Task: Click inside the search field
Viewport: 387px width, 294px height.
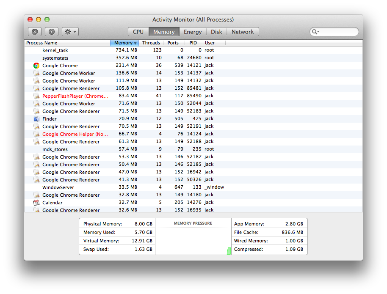Action: [334, 32]
